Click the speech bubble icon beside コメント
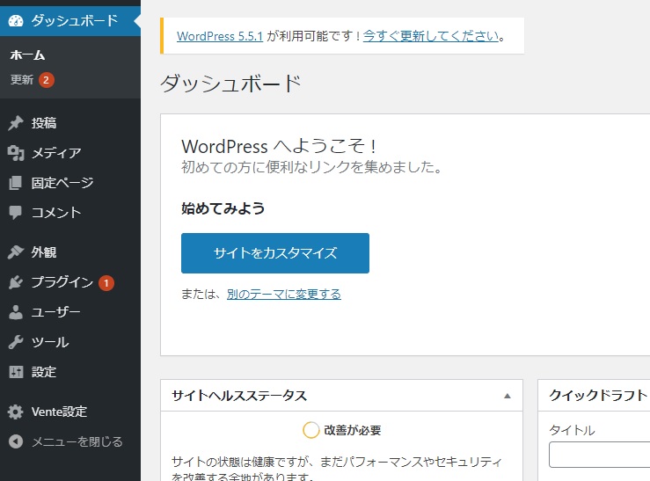 [x=16, y=213]
